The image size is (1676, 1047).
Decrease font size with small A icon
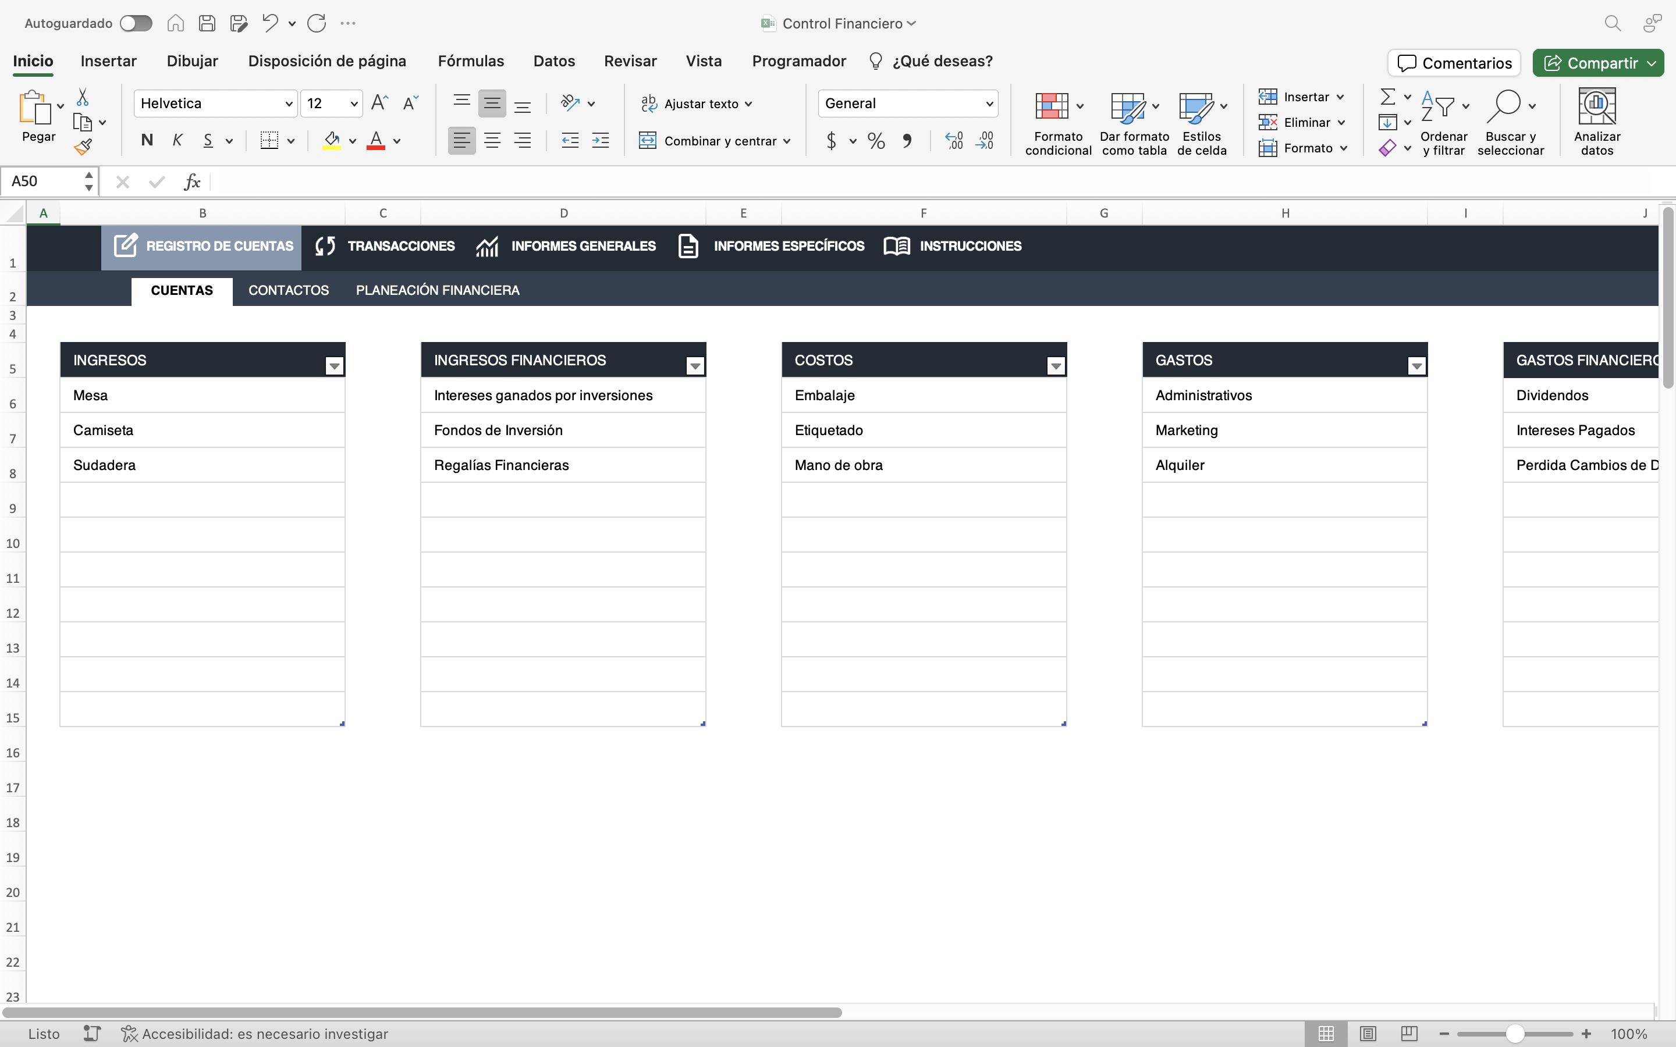(411, 103)
